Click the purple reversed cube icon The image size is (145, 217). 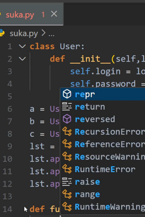point(67,119)
